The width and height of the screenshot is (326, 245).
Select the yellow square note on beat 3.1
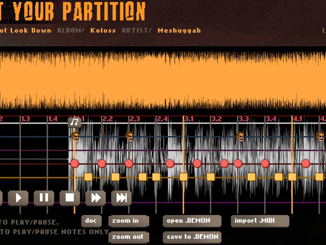(x=183, y=177)
